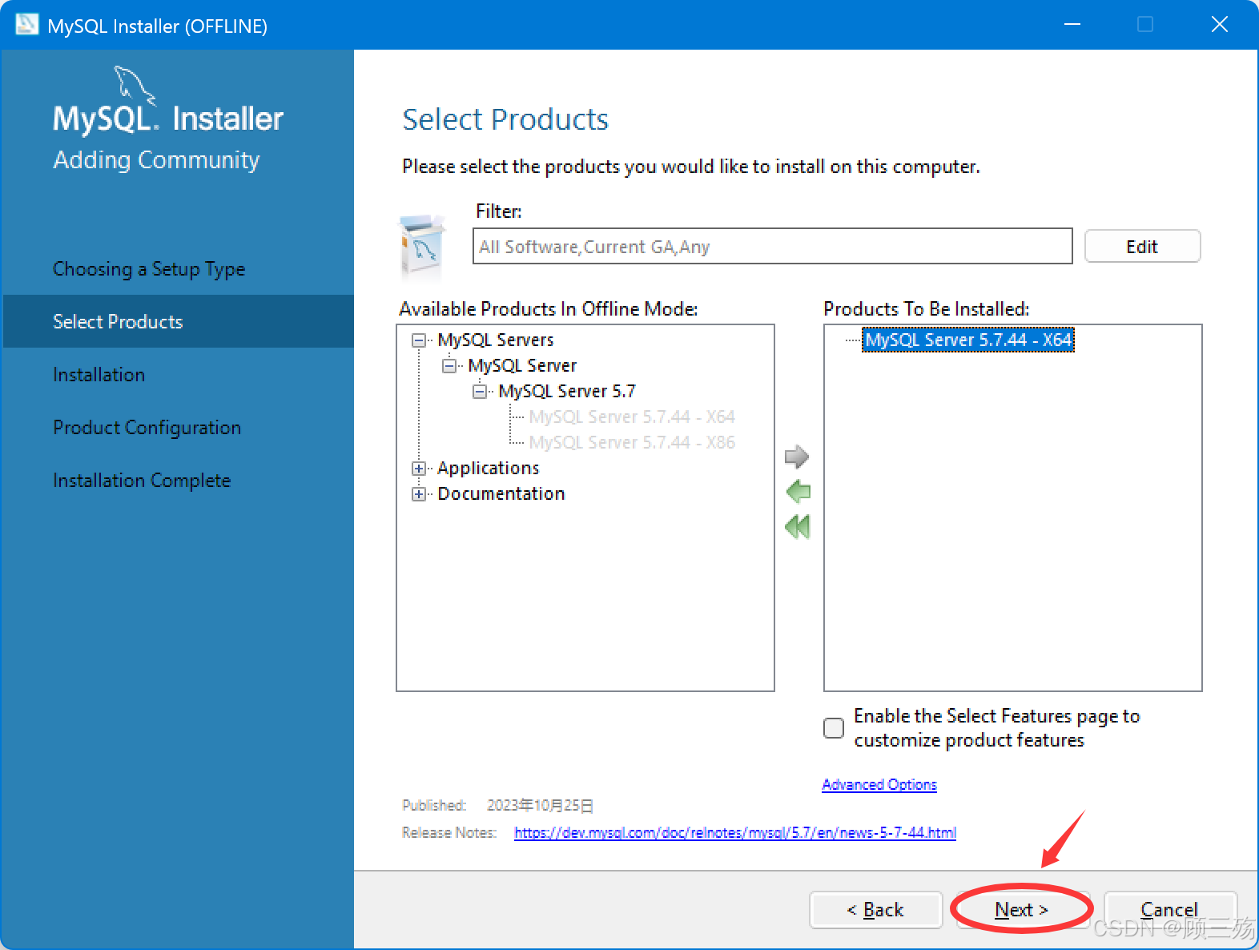
Task: Select the Applications tree label
Action: tap(489, 468)
